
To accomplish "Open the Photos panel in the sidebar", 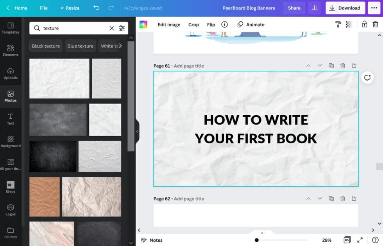I will coord(11,96).
